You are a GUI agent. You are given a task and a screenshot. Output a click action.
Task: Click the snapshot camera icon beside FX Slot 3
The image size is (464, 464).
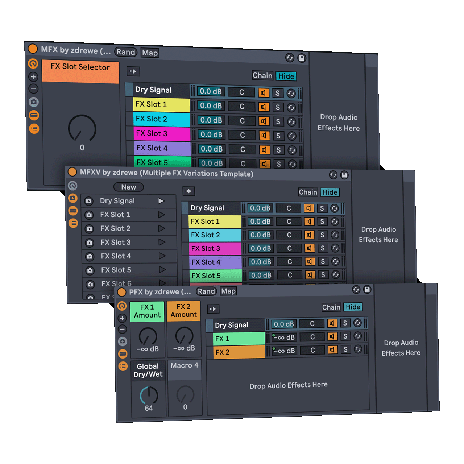pyautogui.click(x=89, y=243)
